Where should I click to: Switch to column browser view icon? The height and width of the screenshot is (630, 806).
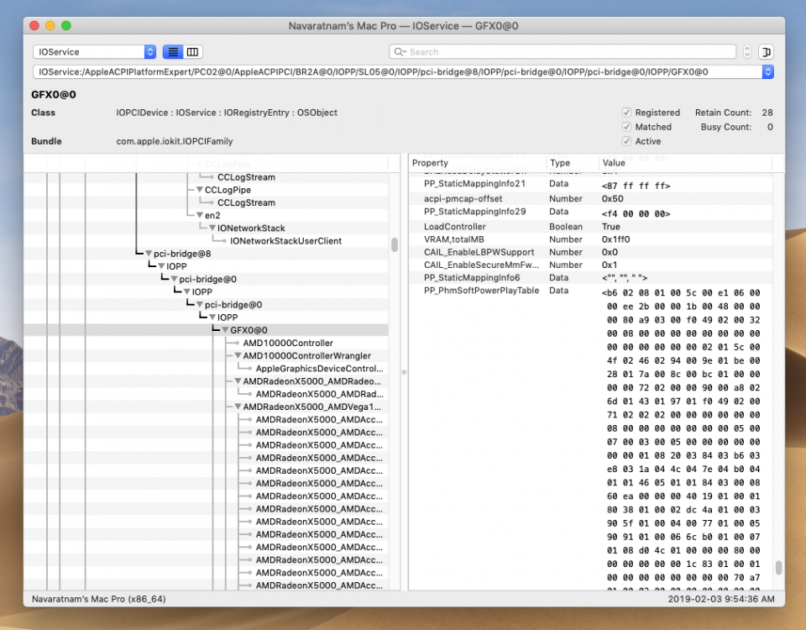click(x=193, y=52)
